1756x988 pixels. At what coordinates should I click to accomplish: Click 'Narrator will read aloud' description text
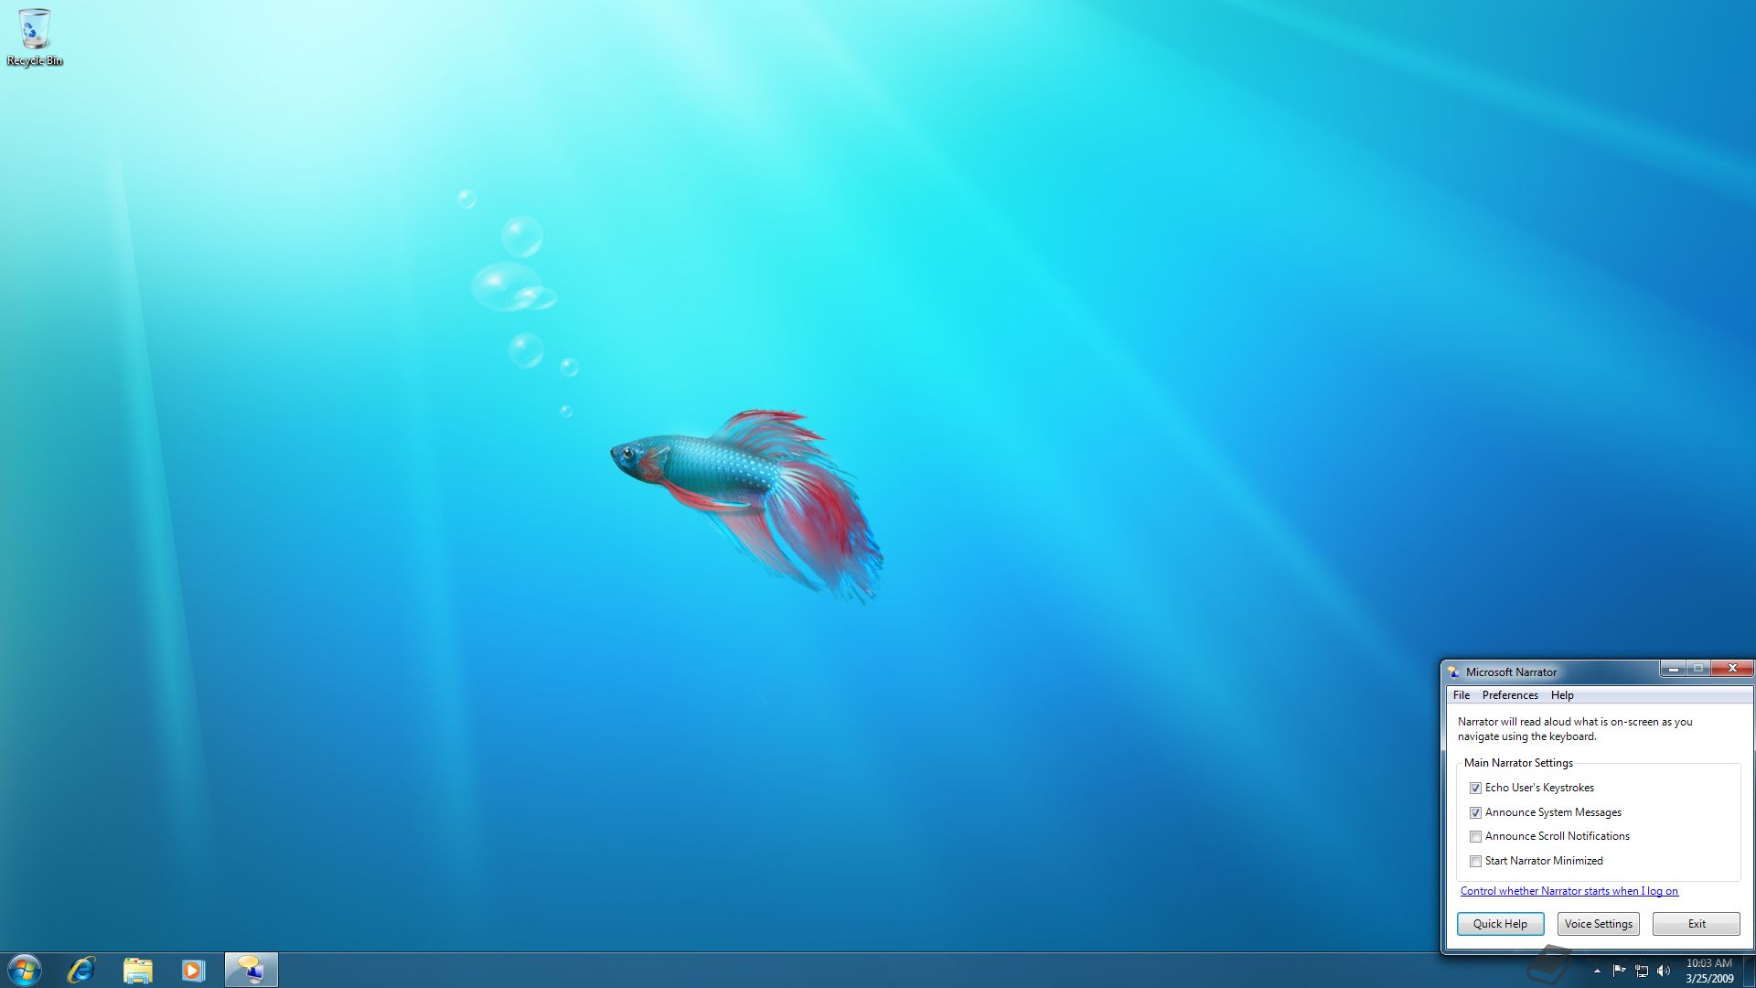pos(1575,729)
